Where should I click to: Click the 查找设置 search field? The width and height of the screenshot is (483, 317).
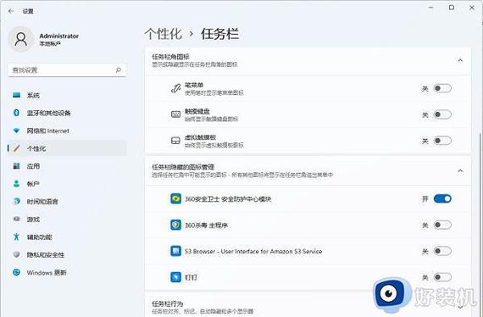(x=67, y=70)
